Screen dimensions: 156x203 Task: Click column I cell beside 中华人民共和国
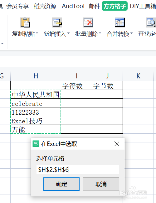pyautogui.click(x=76, y=94)
